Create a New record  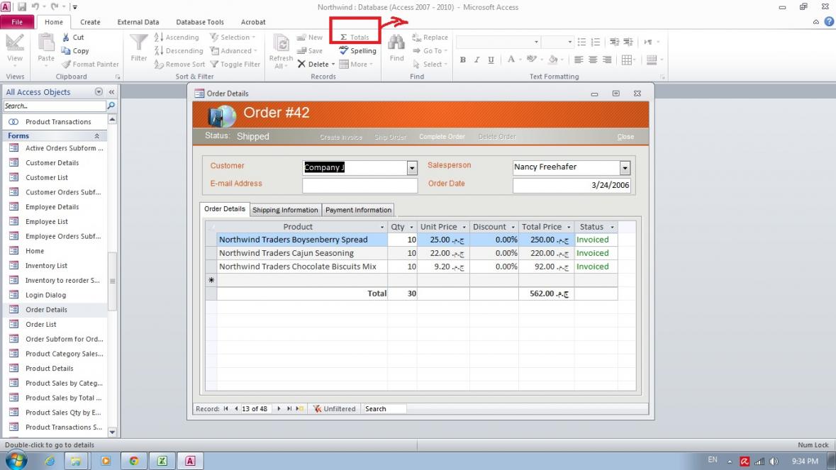310,38
